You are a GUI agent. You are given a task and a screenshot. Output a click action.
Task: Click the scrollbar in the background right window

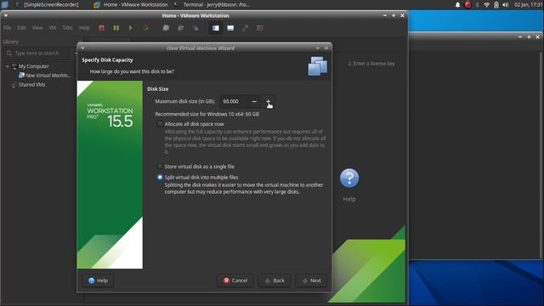[x=541, y=155]
